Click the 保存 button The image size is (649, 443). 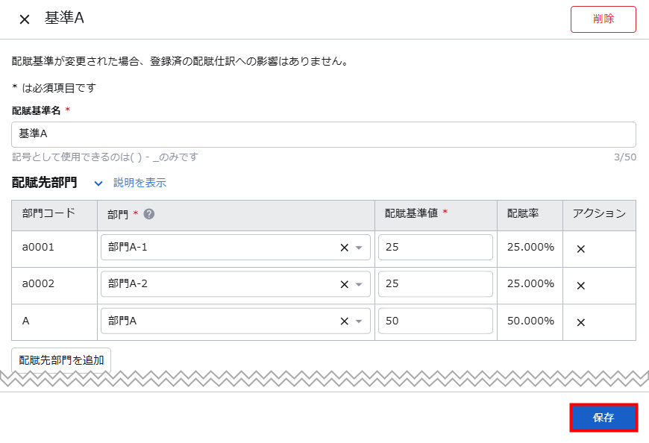tap(603, 418)
